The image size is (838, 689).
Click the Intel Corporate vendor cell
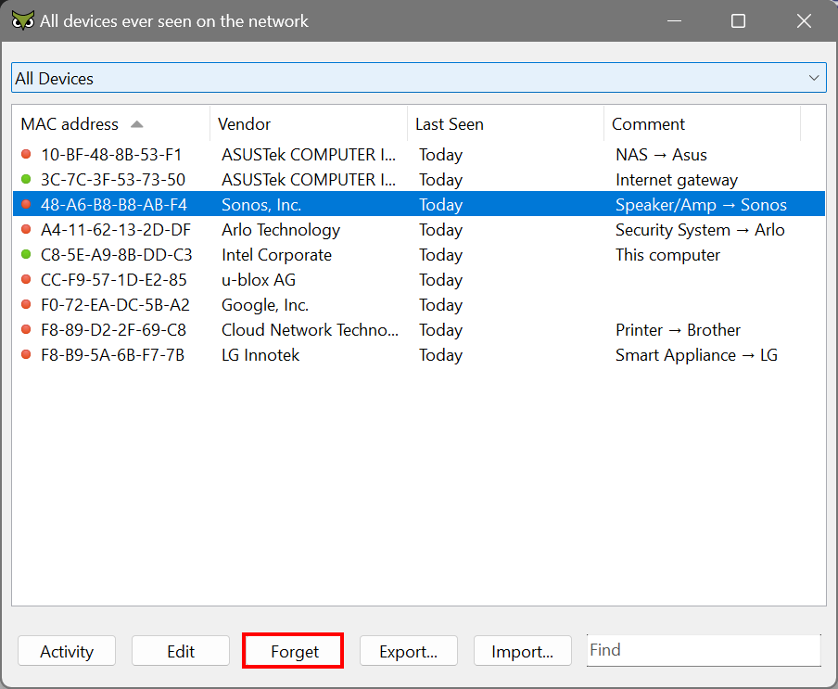click(x=276, y=255)
